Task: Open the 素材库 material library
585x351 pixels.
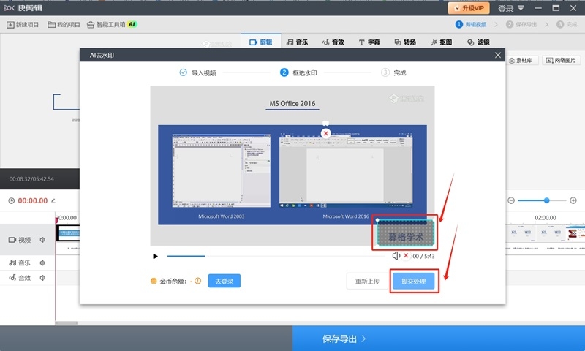Action: coord(521,61)
